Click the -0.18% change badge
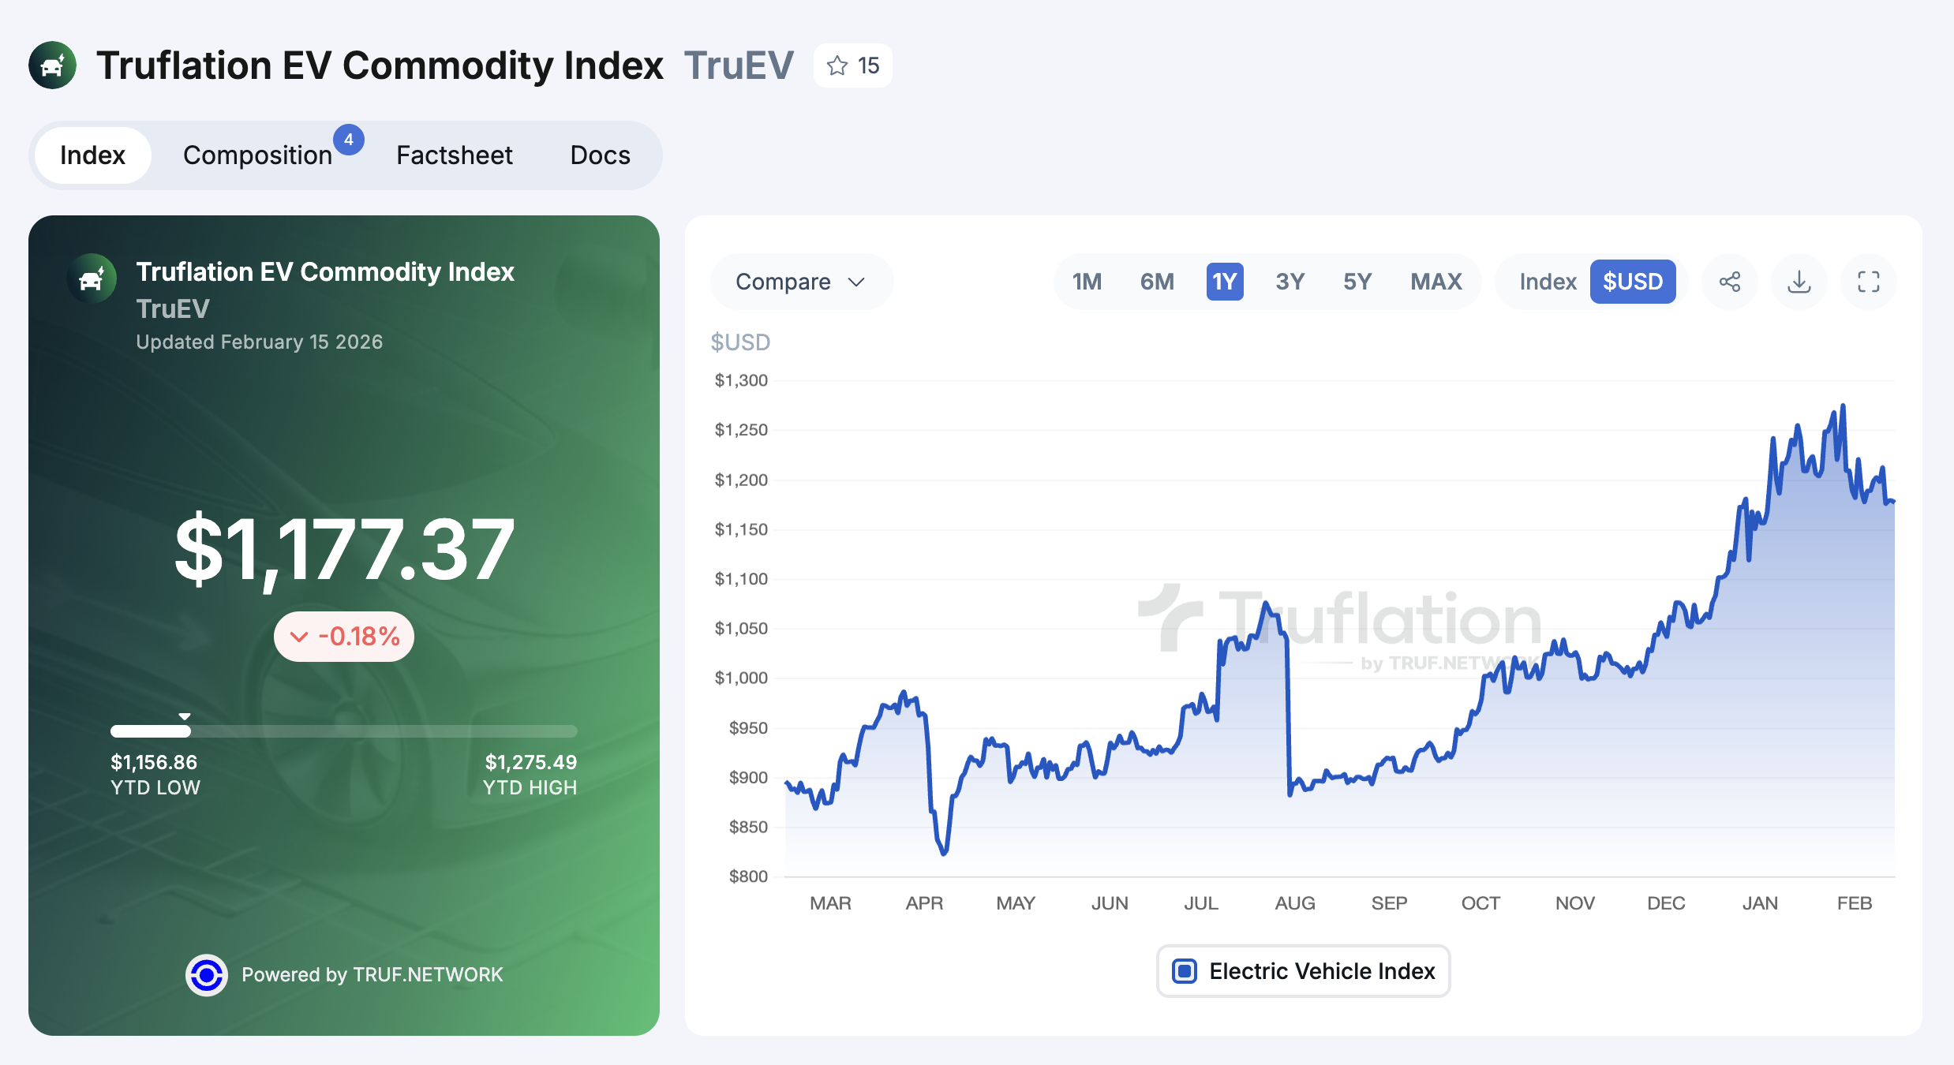Viewport: 1954px width, 1065px height. tap(343, 636)
